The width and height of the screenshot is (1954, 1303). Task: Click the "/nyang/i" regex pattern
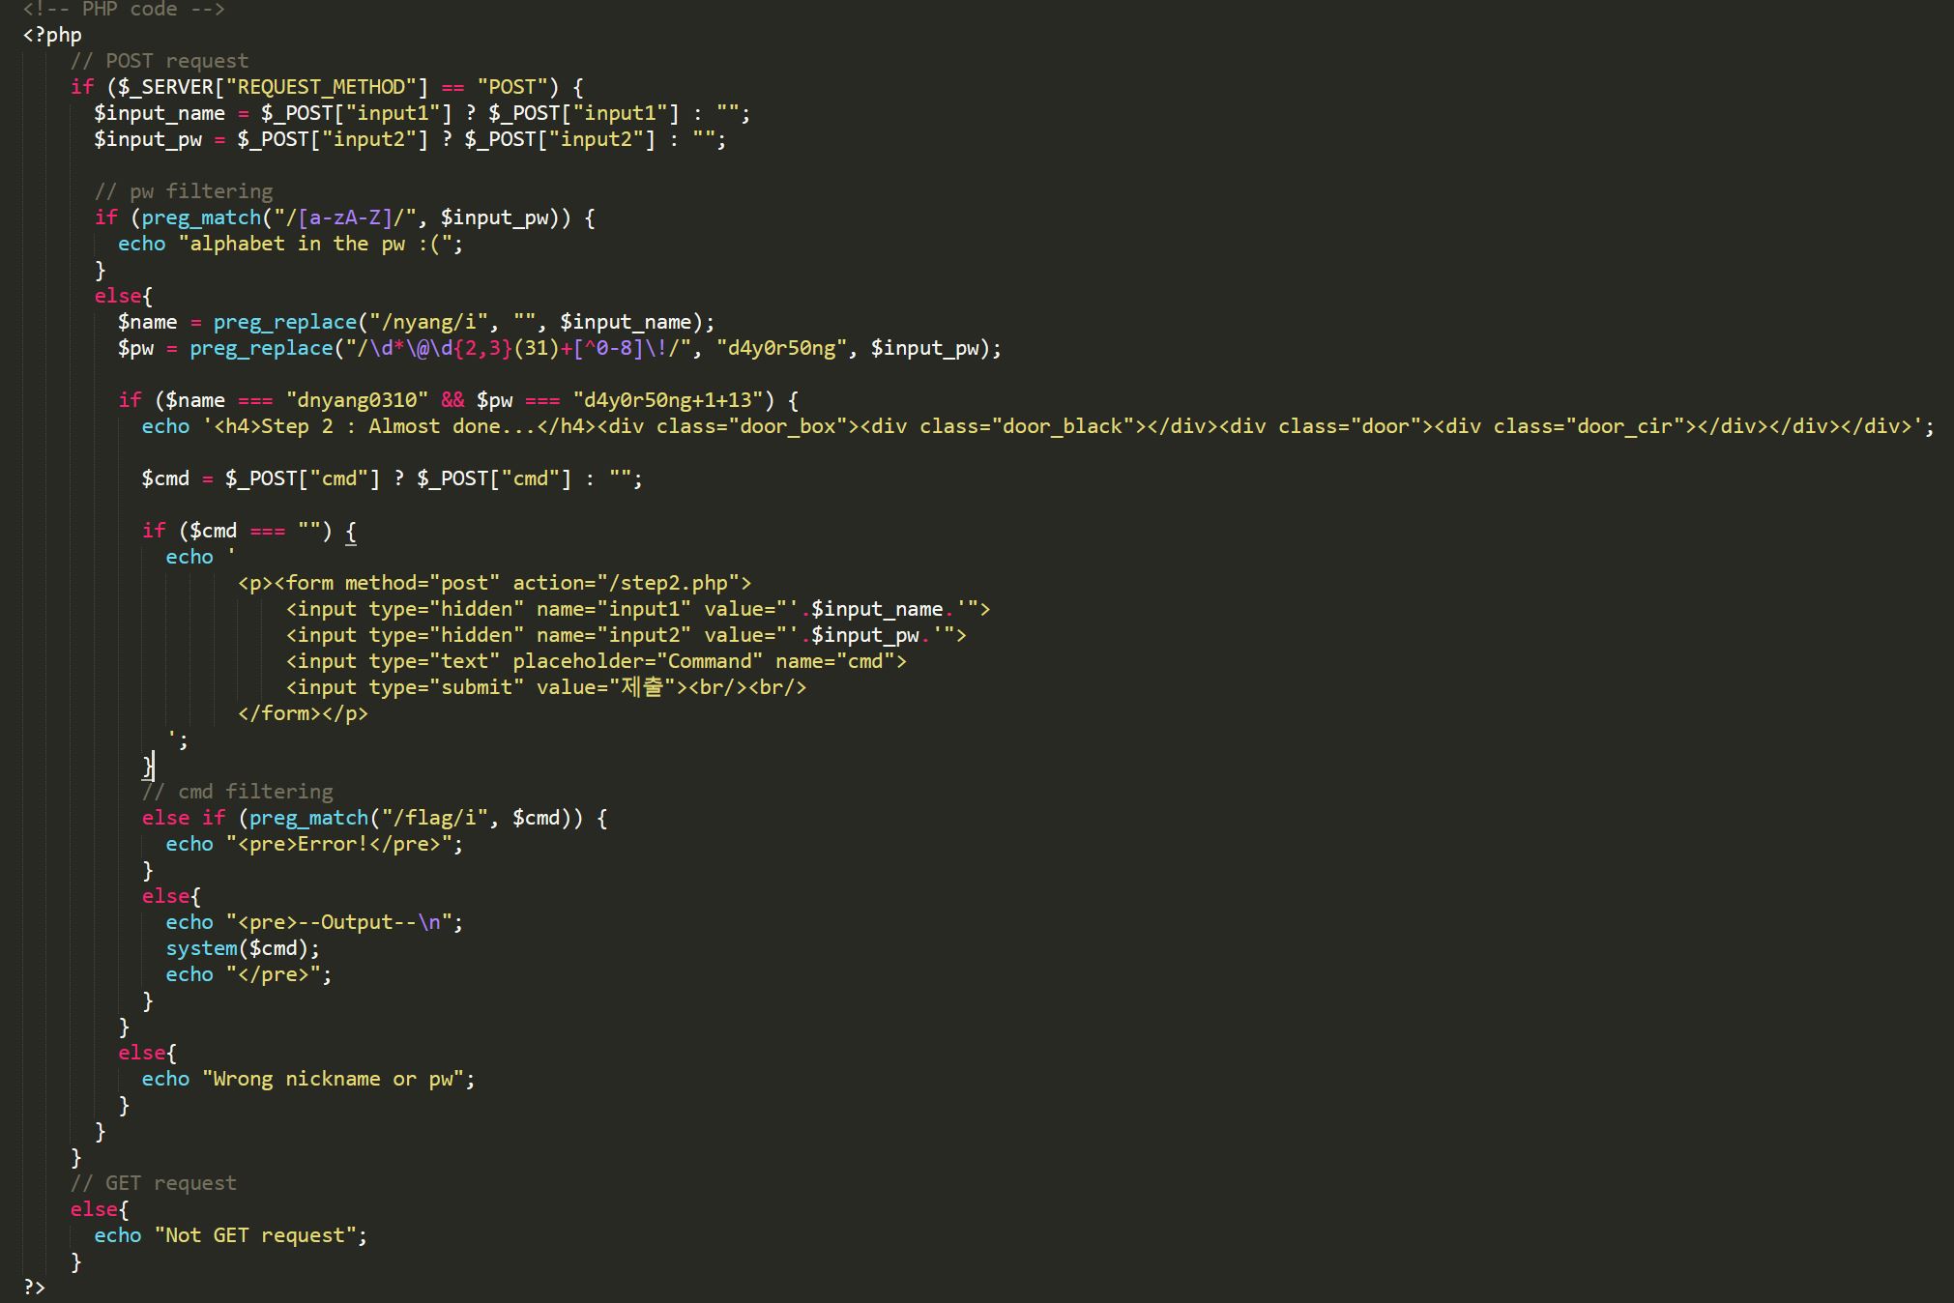428,322
